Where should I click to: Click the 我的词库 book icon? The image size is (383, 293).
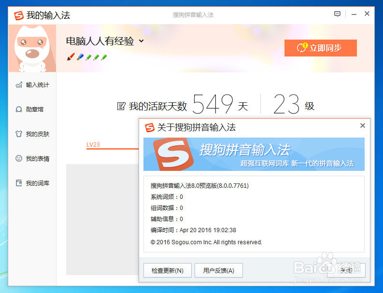(19, 183)
